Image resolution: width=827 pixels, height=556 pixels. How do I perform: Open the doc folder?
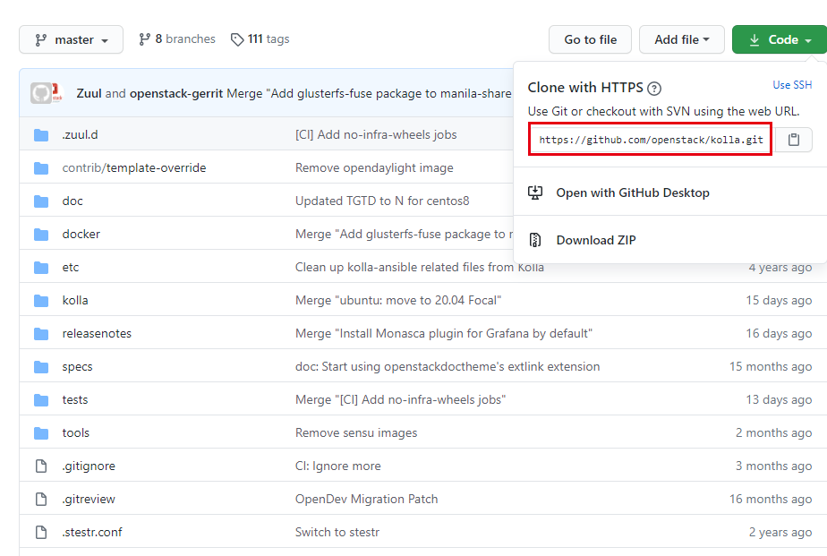point(72,201)
